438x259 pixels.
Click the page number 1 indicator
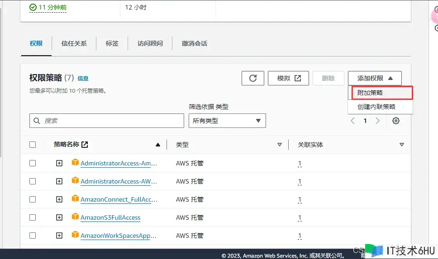[365, 121]
